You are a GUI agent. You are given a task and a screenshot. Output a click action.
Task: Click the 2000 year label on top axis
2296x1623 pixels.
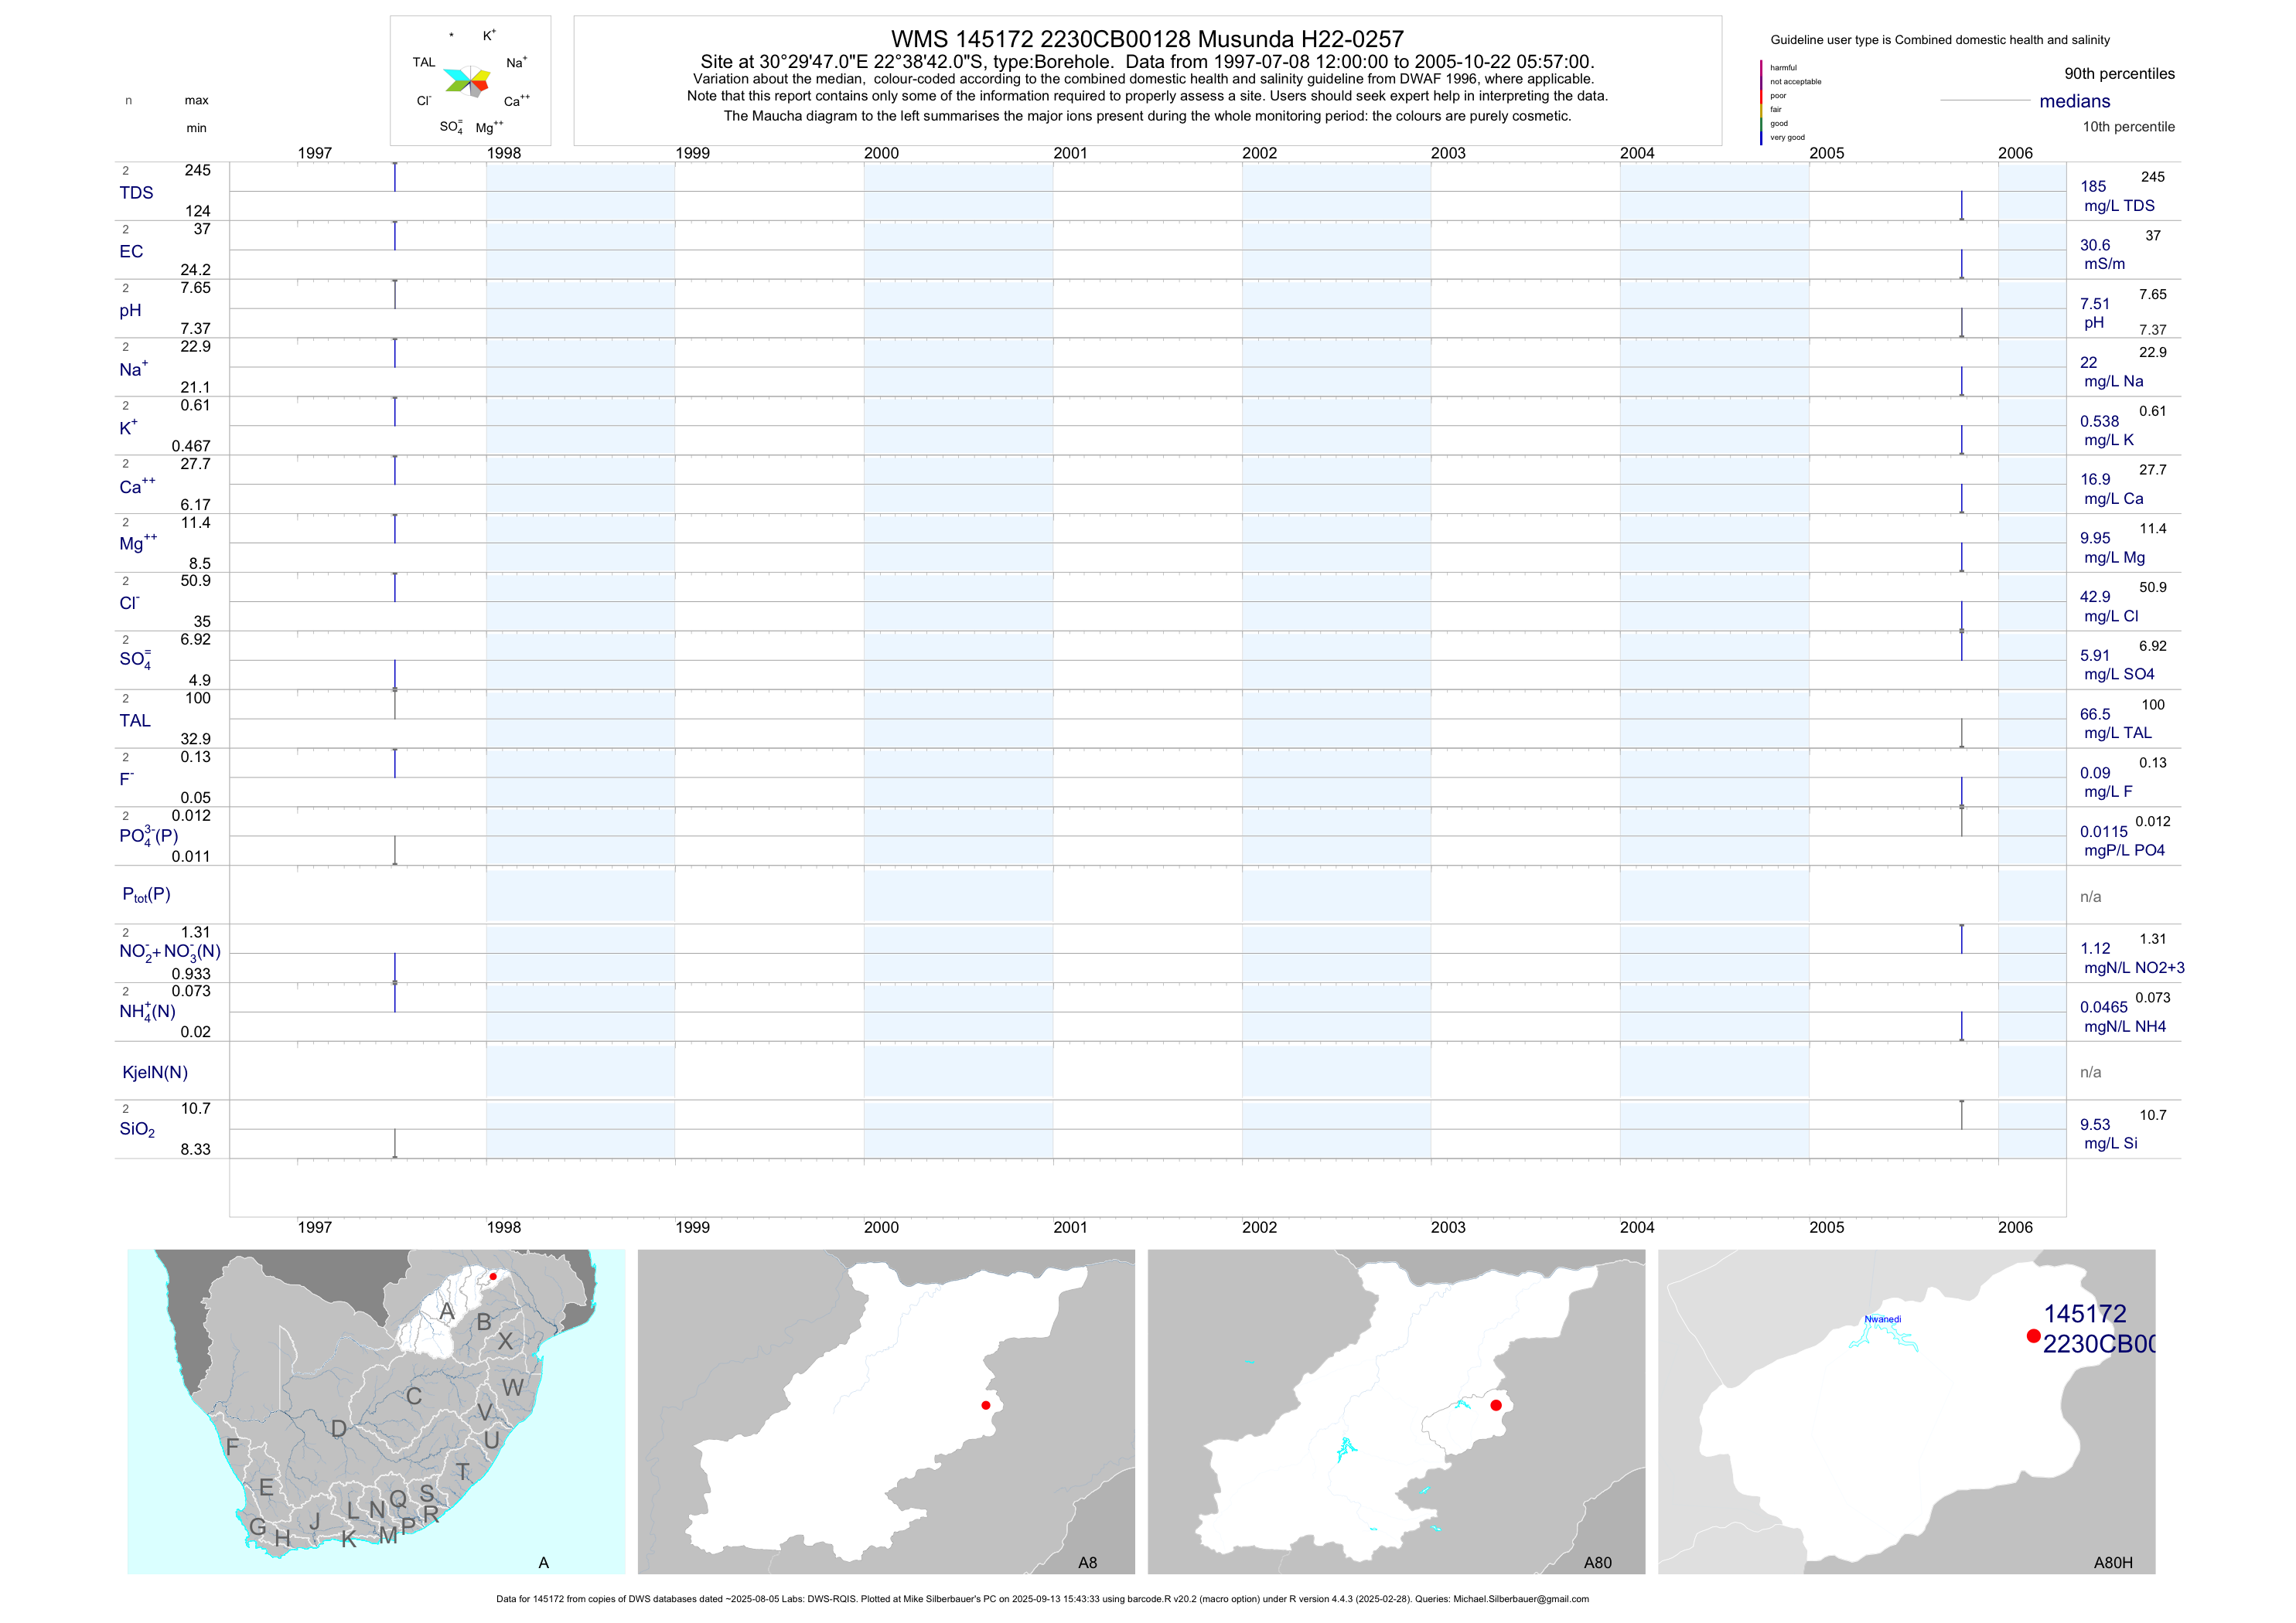coord(881,153)
